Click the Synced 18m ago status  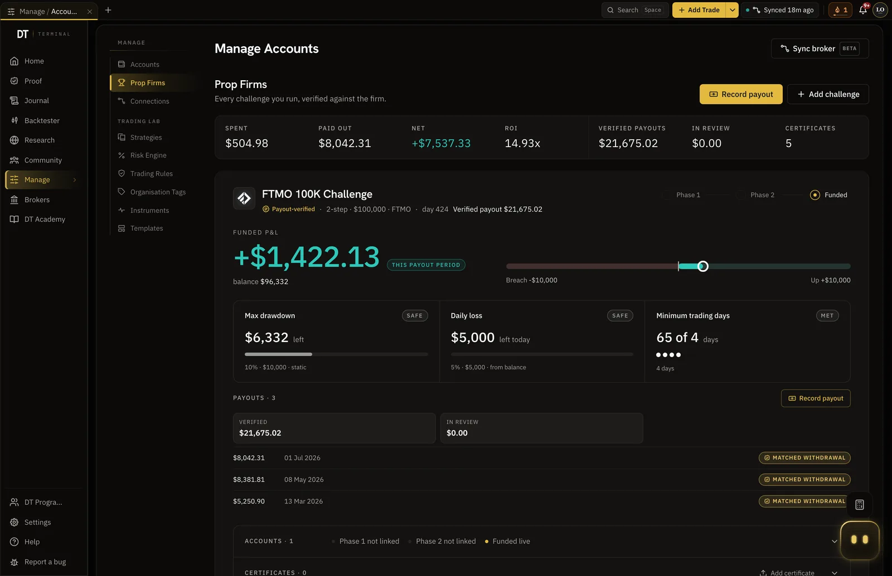click(x=780, y=10)
